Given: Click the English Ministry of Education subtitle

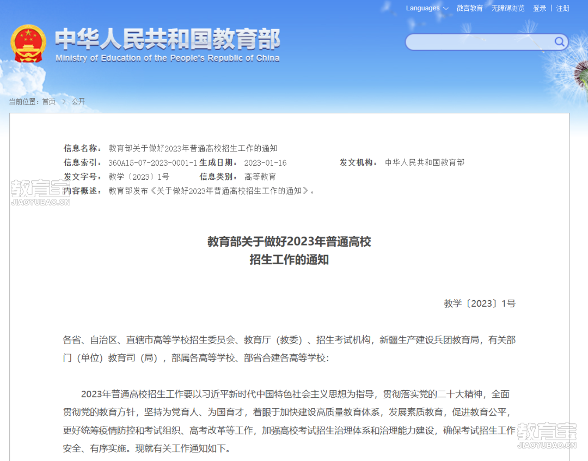Looking at the screenshot, I should coord(167,58).
